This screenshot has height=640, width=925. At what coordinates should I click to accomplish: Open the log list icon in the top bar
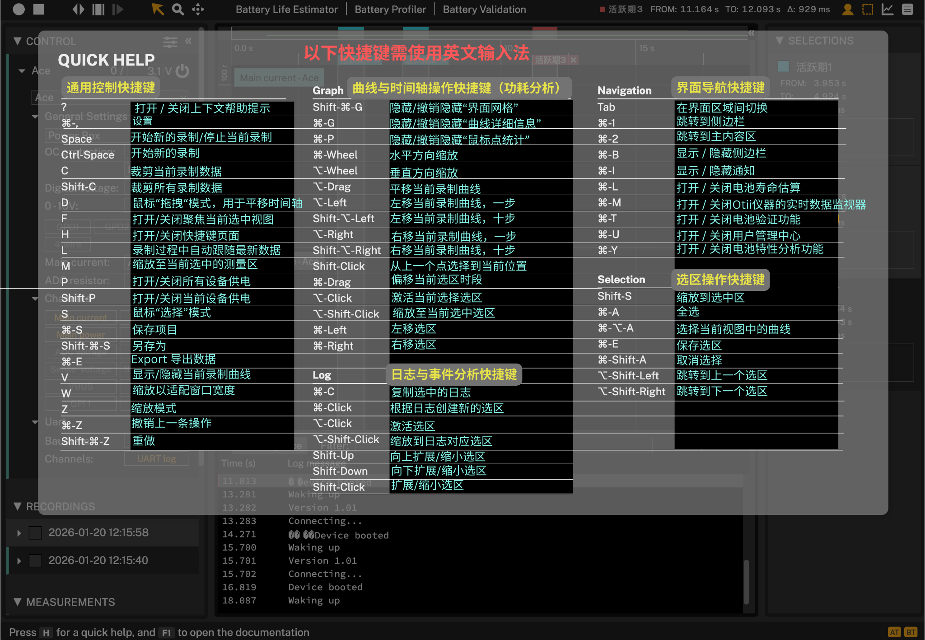909,9
